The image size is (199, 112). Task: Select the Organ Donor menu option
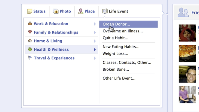[x=116, y=24]
